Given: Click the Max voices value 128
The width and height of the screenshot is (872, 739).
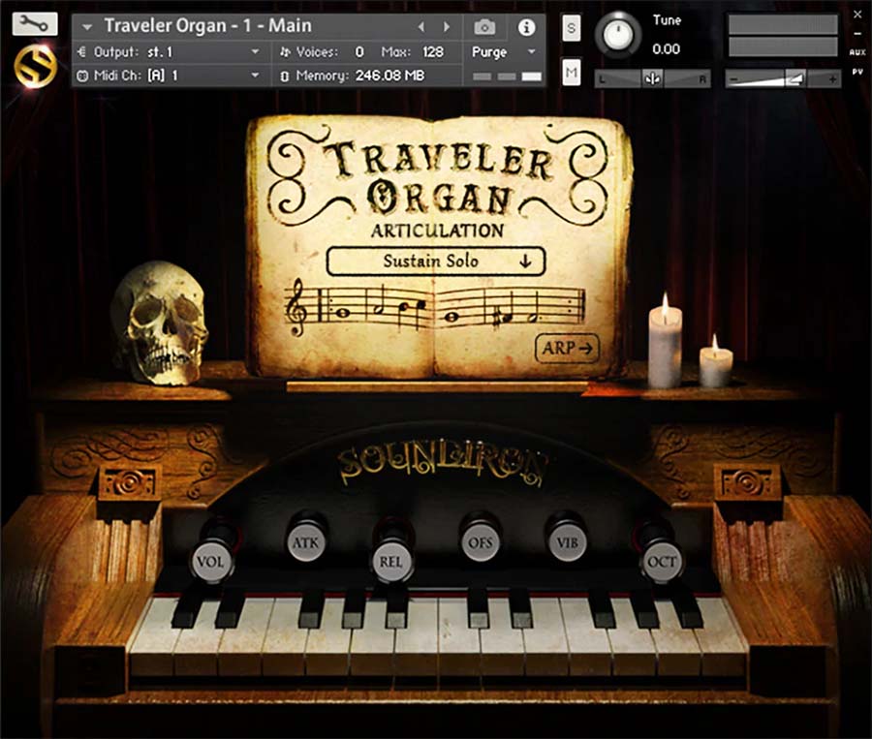Looking at the screenshot, I should tap(433, 52).
